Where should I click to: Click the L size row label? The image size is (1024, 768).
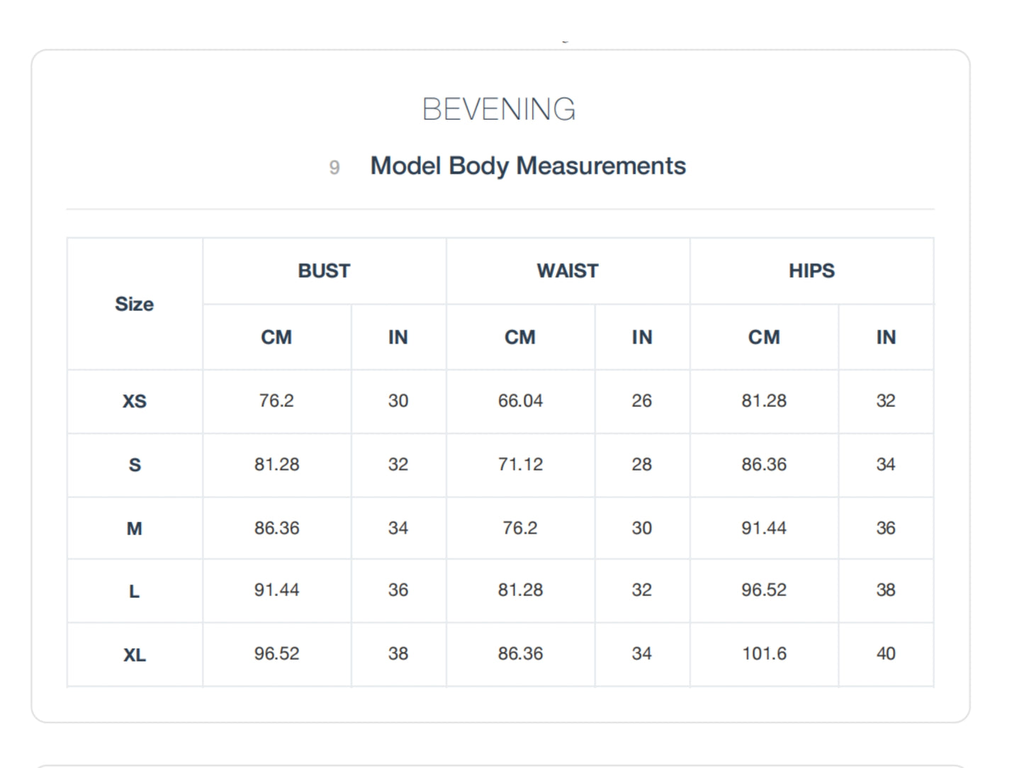pos(134,591)
